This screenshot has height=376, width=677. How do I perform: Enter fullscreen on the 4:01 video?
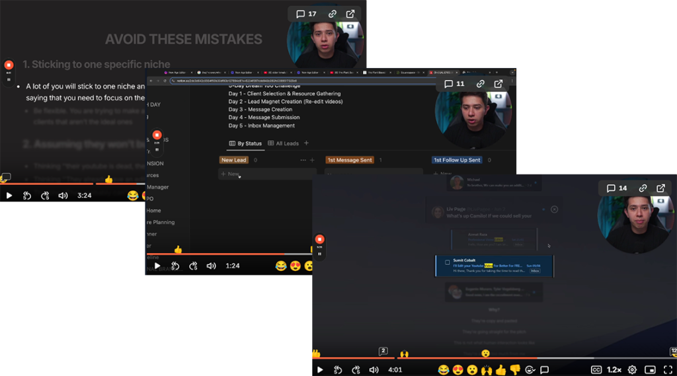667,370
